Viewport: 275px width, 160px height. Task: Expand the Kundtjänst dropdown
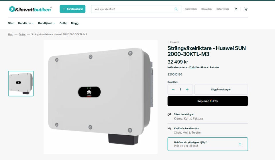point(46,23)
